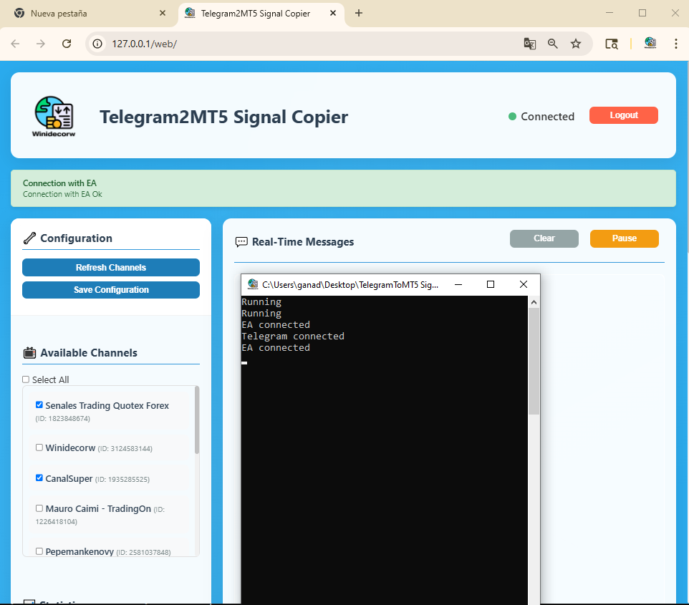The image size is (689, 605).
Task: Click the address bar URL 127.0.0.1/web/
Action: point(144,44)
